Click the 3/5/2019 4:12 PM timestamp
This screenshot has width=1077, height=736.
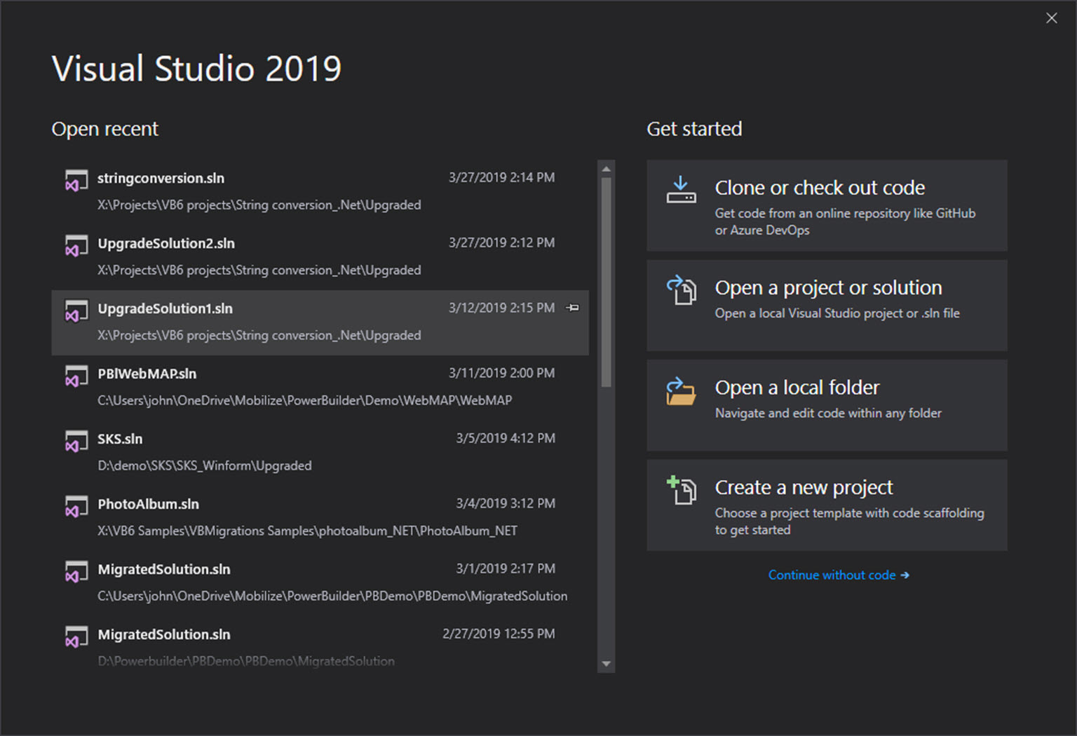pyautogui.click(x=506, y=438)
